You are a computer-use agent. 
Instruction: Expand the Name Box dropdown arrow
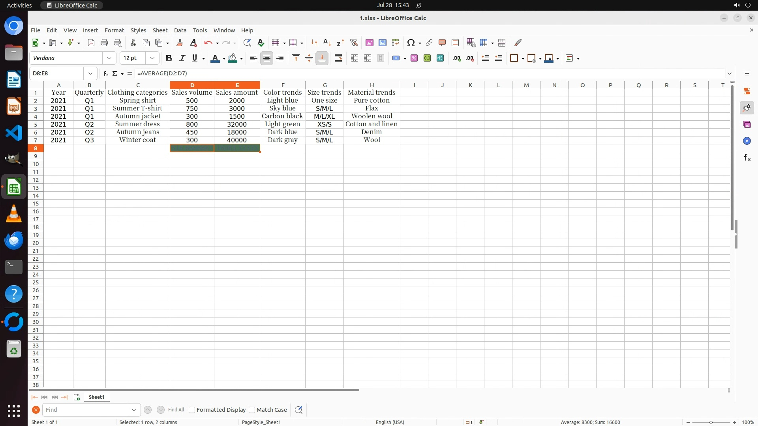(90, 73)
